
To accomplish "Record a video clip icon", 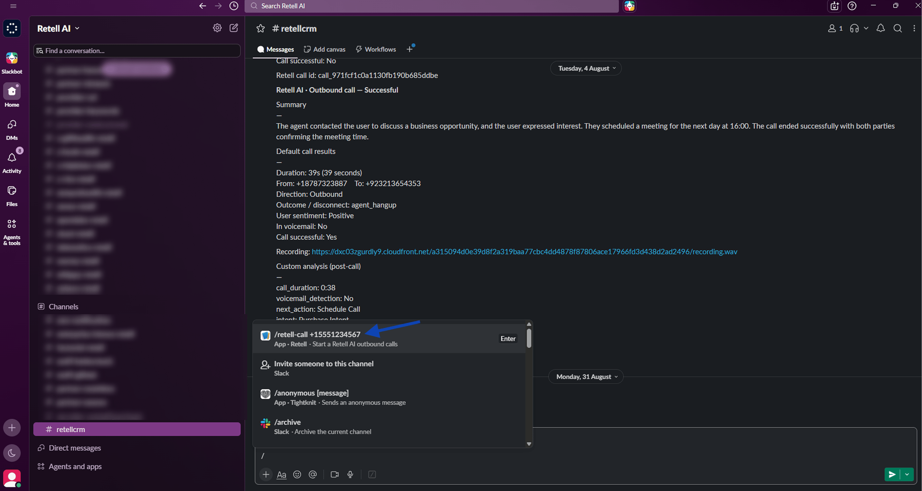I will [335, 475].
